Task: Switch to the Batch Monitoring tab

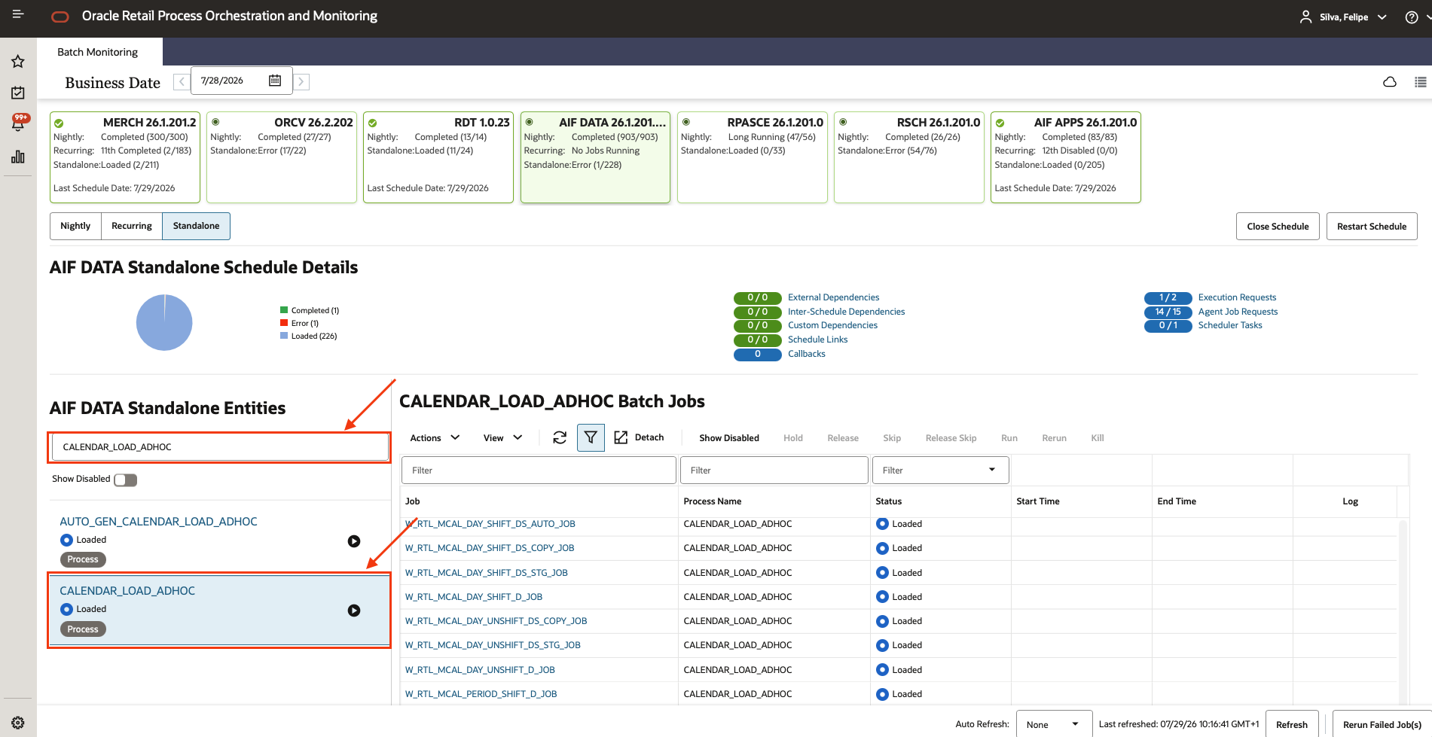Action: (98, 52)
